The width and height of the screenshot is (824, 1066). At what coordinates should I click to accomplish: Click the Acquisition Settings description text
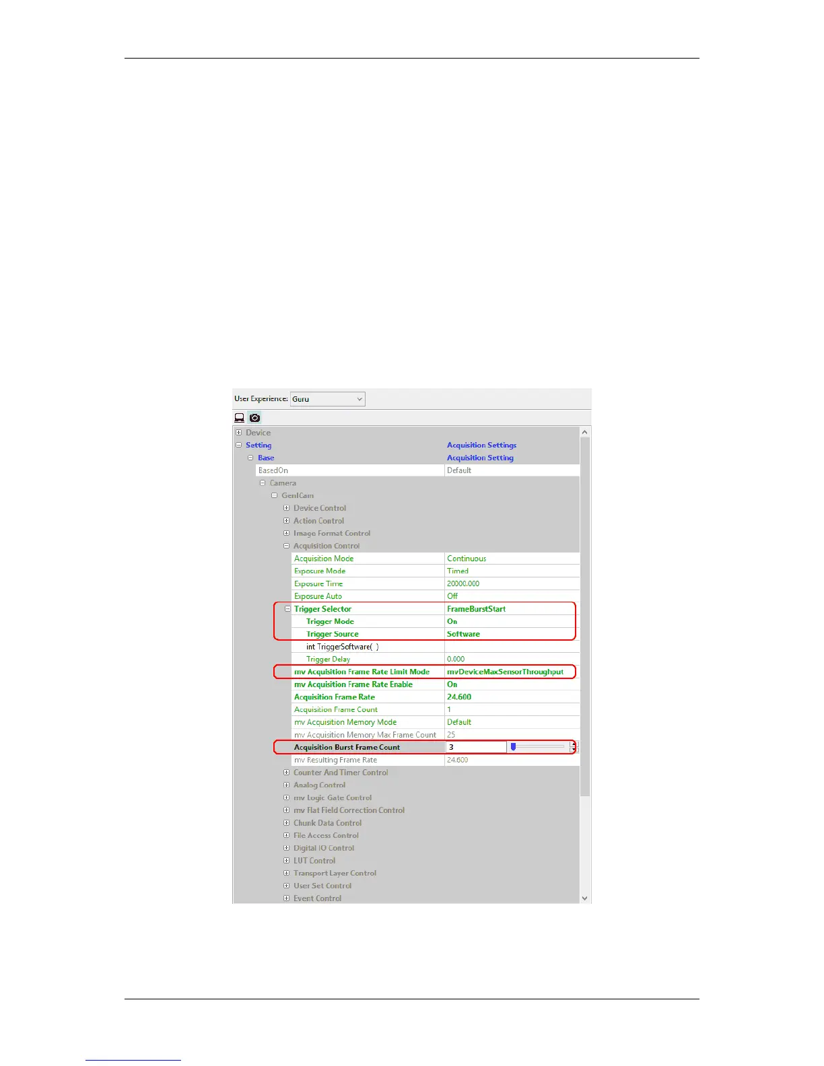coord(482,445)
